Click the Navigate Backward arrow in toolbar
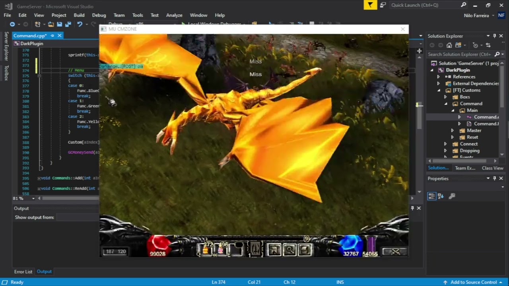Screen dimensions: 509x286 pos(12,24)
